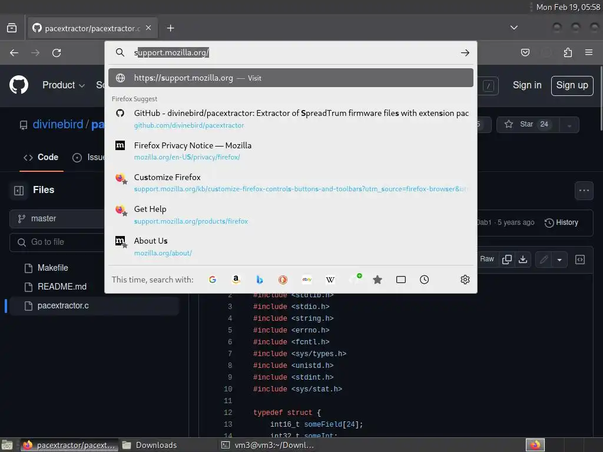Open the more file actions menu

tap(584, 190)
